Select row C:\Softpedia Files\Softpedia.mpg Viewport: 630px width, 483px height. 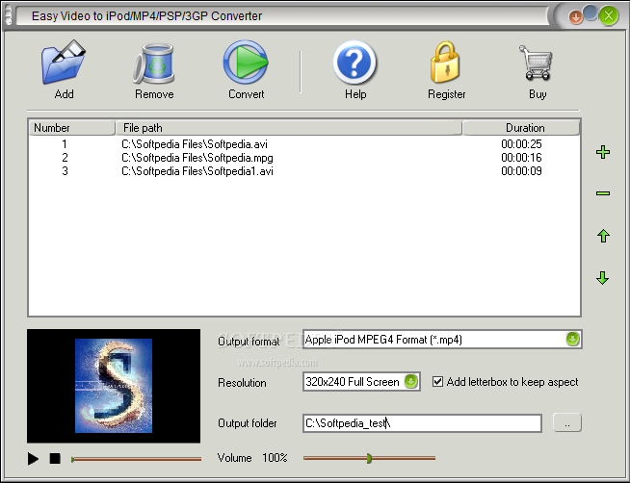[304, 158]
